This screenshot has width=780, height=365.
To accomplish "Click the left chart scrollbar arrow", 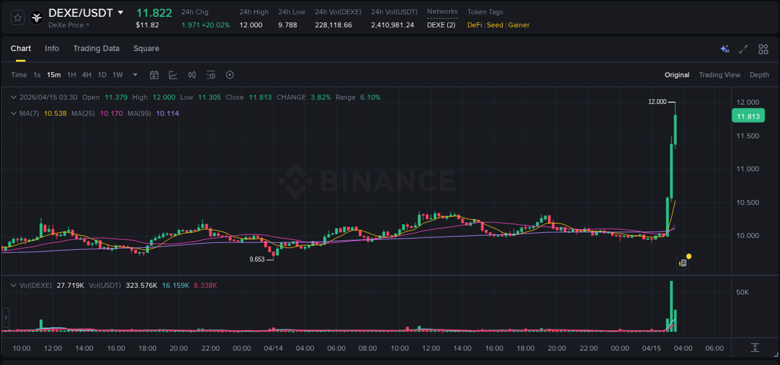I will click(5, 318).
